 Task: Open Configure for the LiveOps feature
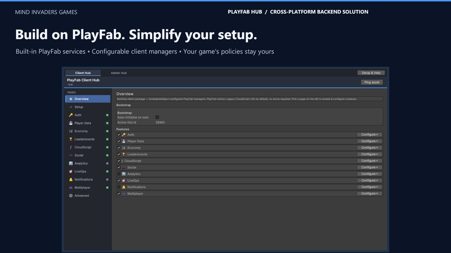[x=369, y=181]
